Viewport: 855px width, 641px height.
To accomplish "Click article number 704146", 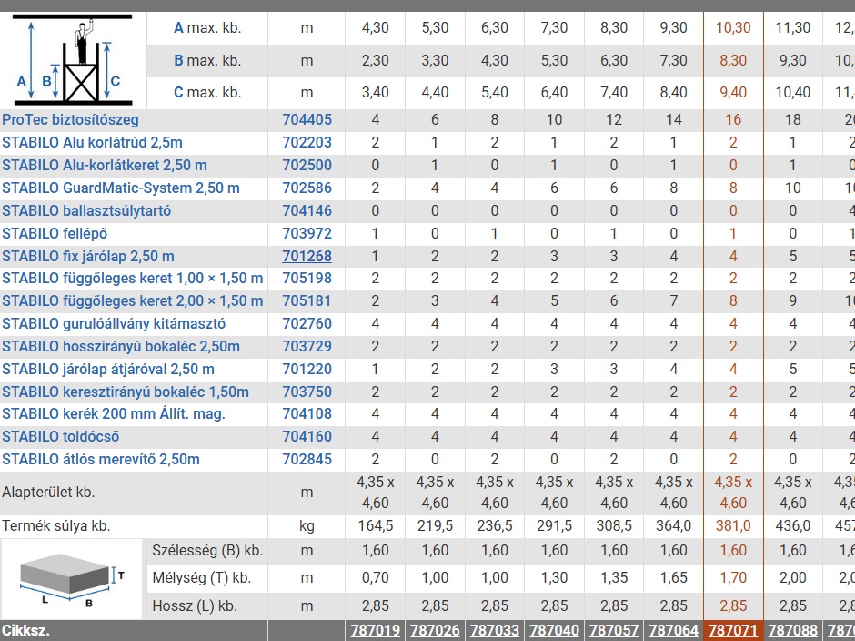I will coord(307,210).
